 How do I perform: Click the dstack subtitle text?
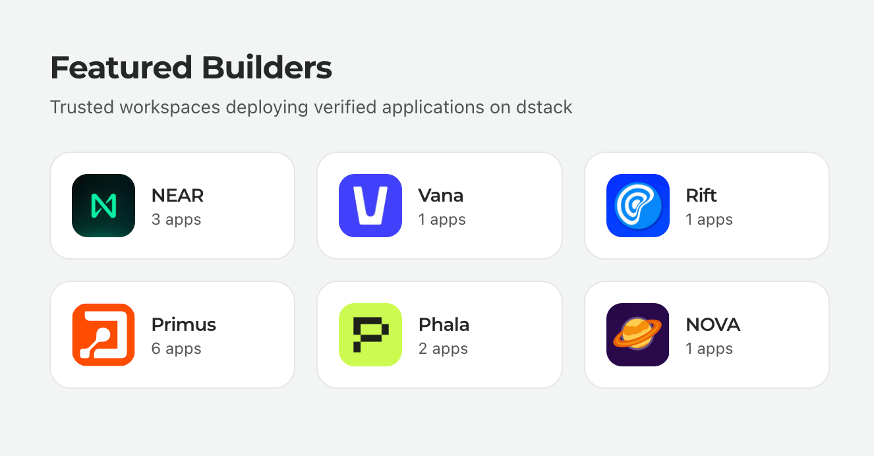(311, 107)
